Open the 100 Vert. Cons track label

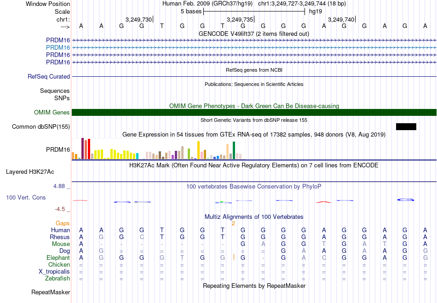26,197
